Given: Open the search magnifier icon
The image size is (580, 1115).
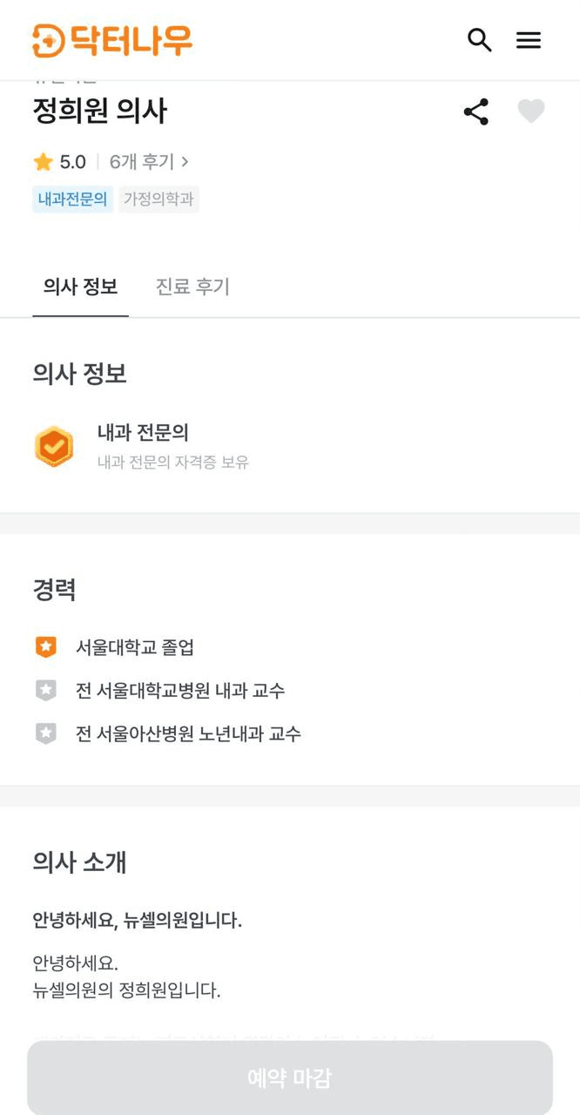Looking at the screenshot, I should (480, 40).
